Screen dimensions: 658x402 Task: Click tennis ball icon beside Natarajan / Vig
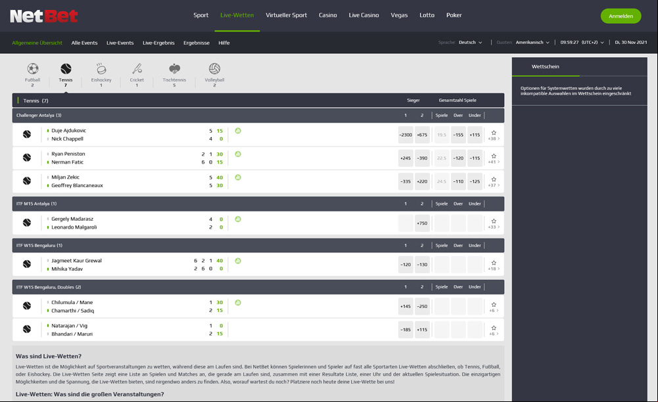27,329
